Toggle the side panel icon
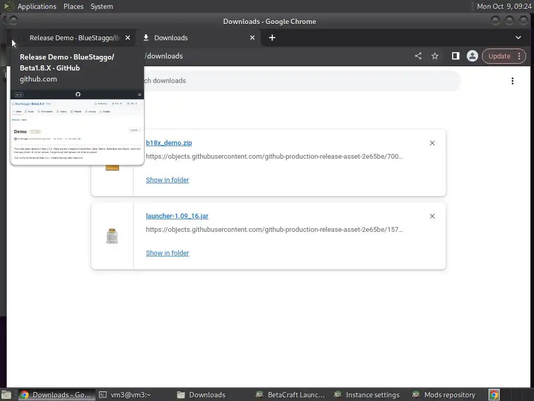Viewport: 534px width, 401px height. click(x=455, y=56)
